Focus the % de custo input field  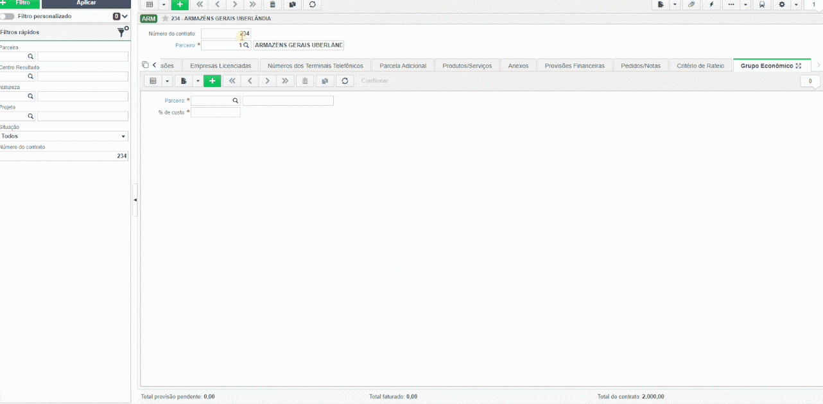click(x=216, y=112)
